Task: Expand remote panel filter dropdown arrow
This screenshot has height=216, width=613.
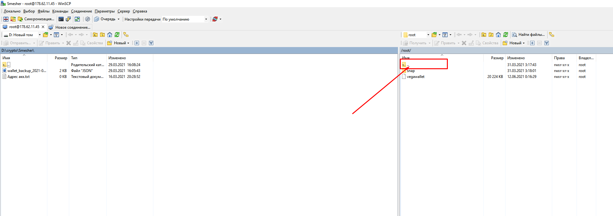Action: (x=450, y=35)
